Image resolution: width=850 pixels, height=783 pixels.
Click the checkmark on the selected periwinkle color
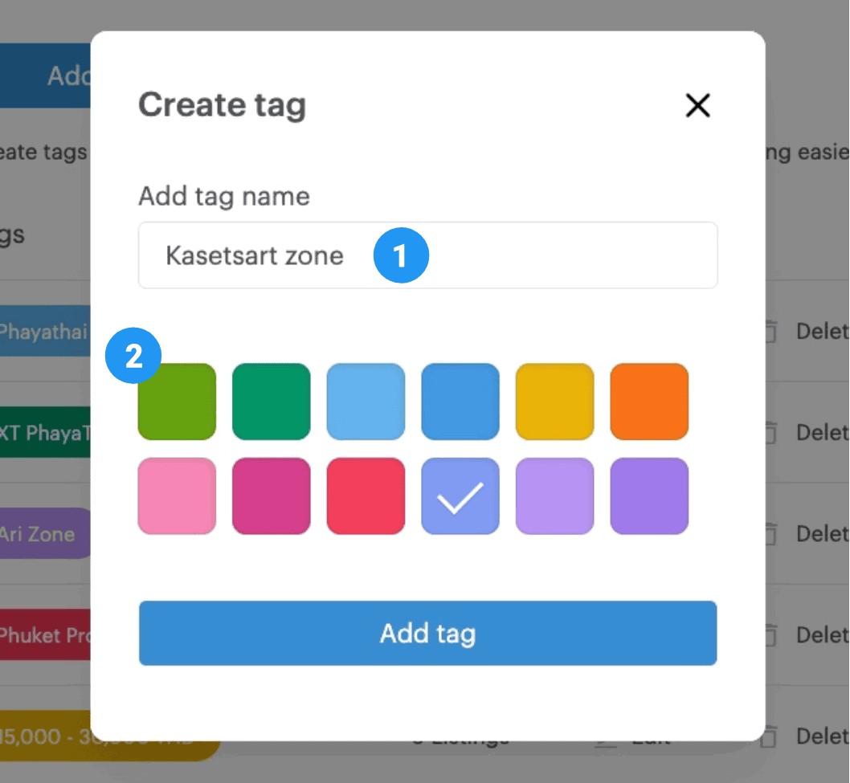(460, 495)
